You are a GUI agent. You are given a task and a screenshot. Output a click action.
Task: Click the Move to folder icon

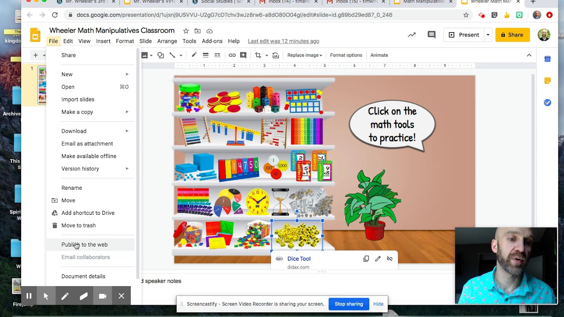click(x=197, y=31)
